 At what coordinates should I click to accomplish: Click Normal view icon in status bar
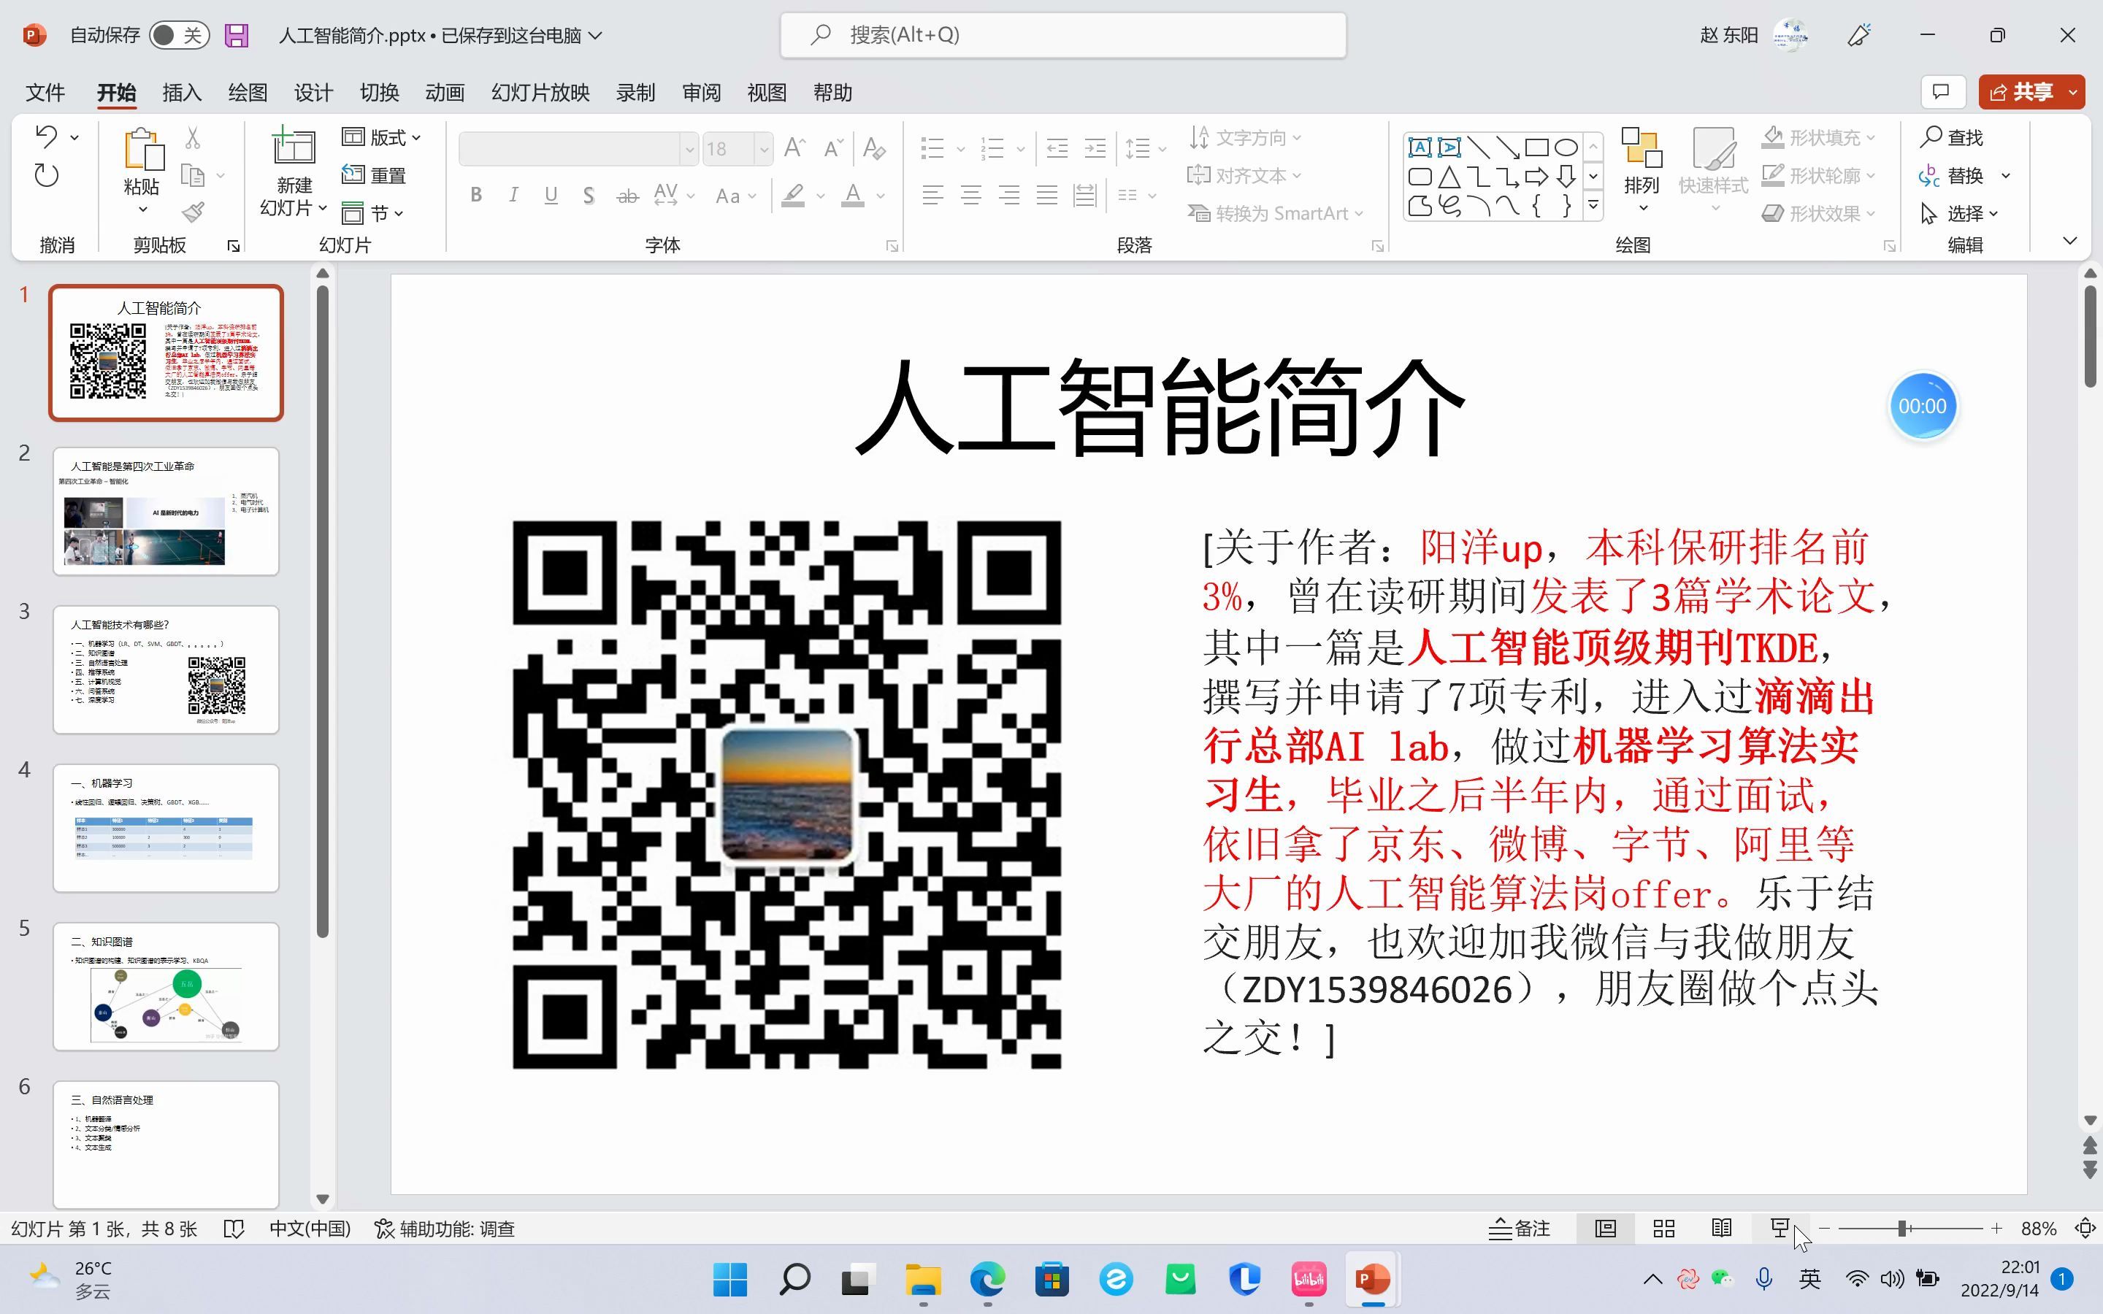[x=1605, y=1228]
